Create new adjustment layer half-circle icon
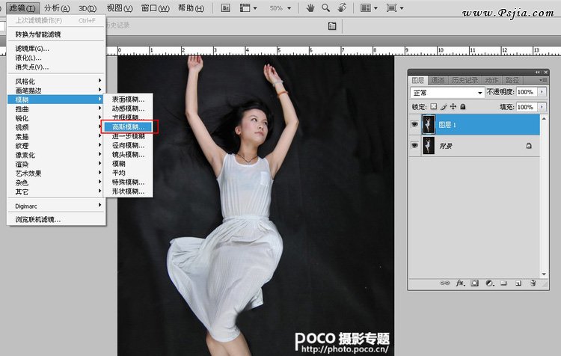Image resolution: width=561 pixels, height=356 pixels. (488, 283)
